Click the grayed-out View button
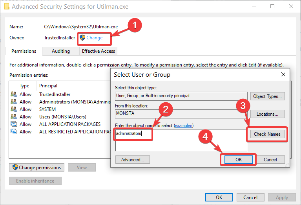 82,168
